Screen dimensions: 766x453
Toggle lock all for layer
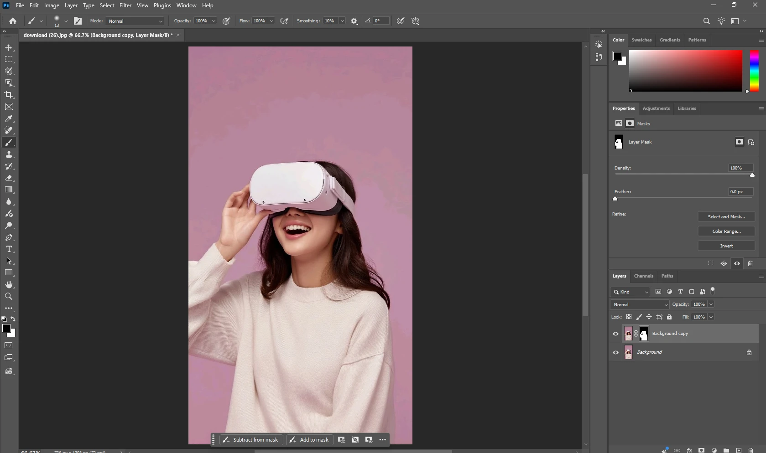(x=669, y=317)
